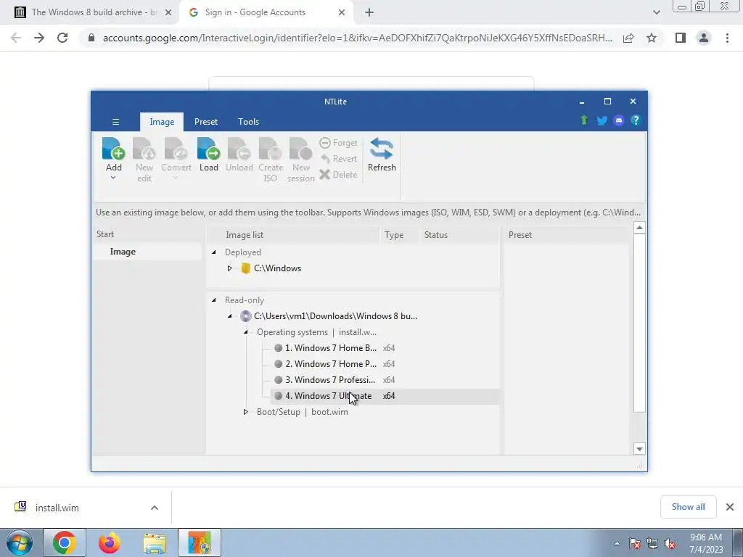
Task: Click the Preset panel header
Action: coord(520,235)
